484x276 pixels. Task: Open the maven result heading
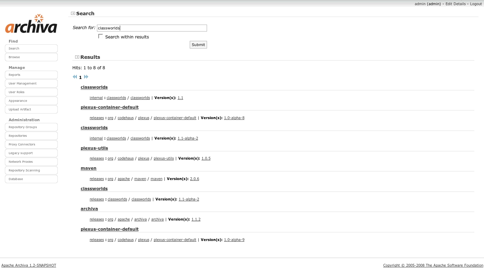88,168
